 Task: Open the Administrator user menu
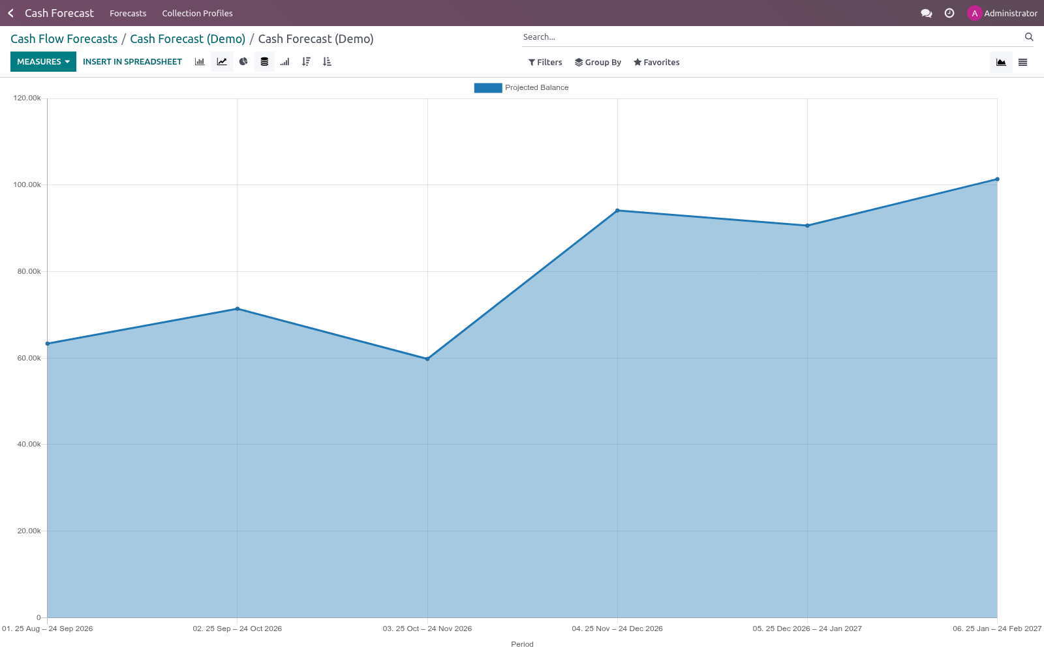[x=1002, y=13]
